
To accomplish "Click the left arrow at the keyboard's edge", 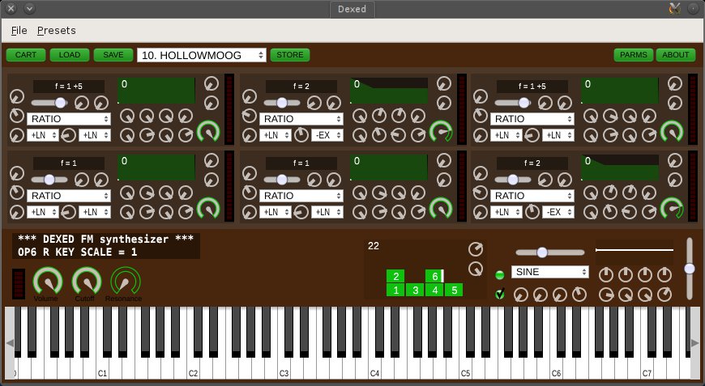I will click(x=10, y=343).
